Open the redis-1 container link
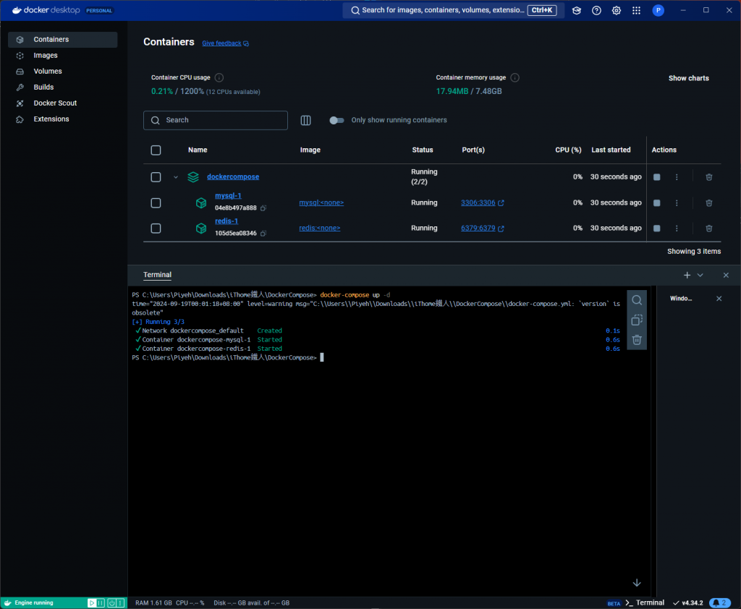741x609 pixels. pos(226,221)
